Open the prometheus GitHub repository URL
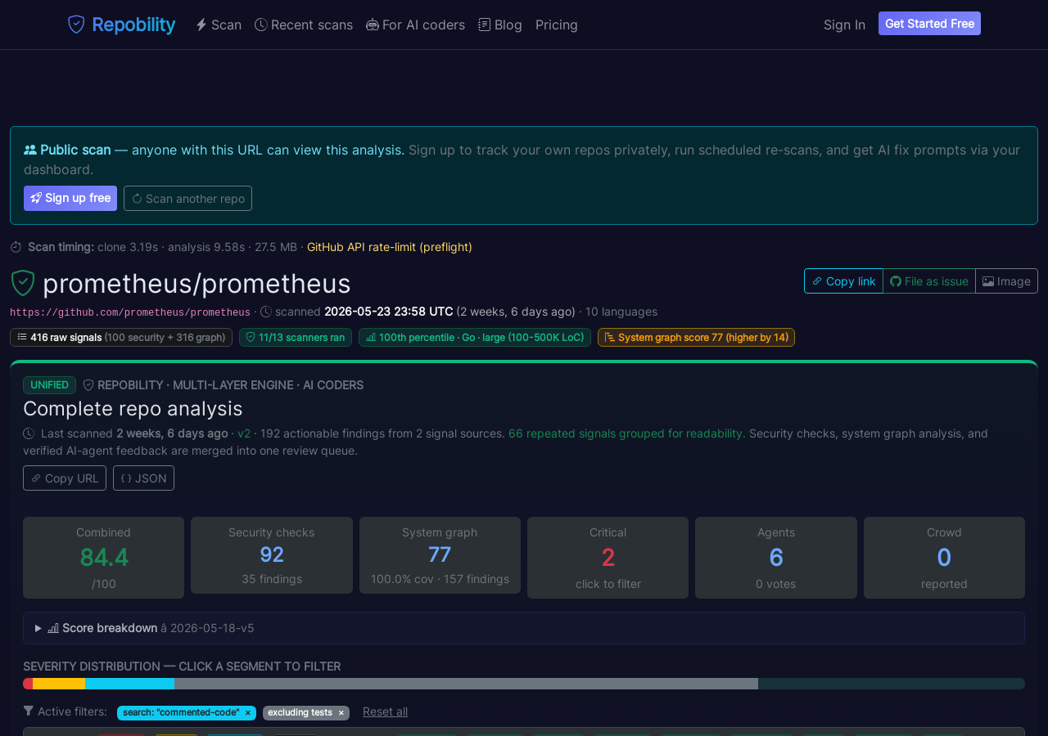 130,312
